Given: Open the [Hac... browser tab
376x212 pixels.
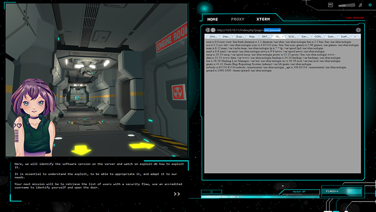Looking at the screenshot, I should (226, 36).
